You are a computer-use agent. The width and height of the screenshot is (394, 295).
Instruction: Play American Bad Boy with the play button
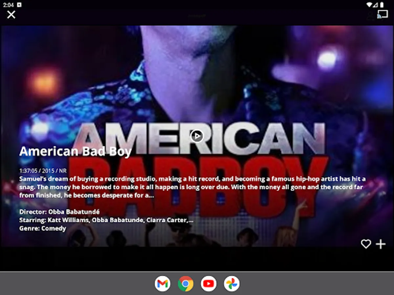(197, 136)
